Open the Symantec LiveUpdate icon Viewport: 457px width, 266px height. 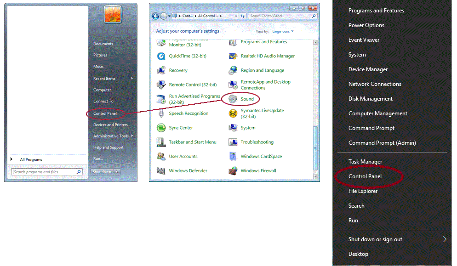(x=233, y=113)
